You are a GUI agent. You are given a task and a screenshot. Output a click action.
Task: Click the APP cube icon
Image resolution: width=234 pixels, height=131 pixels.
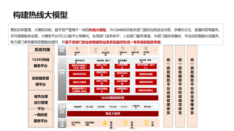point(146,48)
